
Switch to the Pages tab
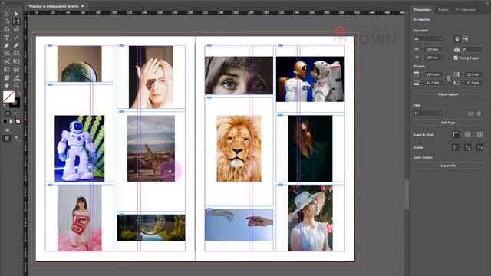(x=443, y=10)
